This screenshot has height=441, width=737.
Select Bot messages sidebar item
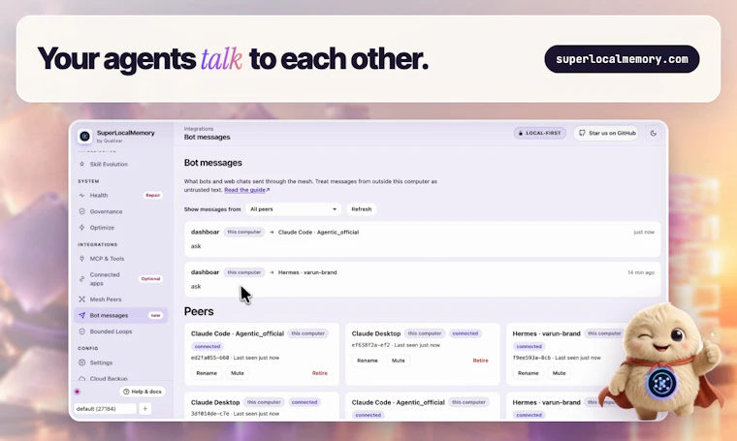[x=121, y=315]
